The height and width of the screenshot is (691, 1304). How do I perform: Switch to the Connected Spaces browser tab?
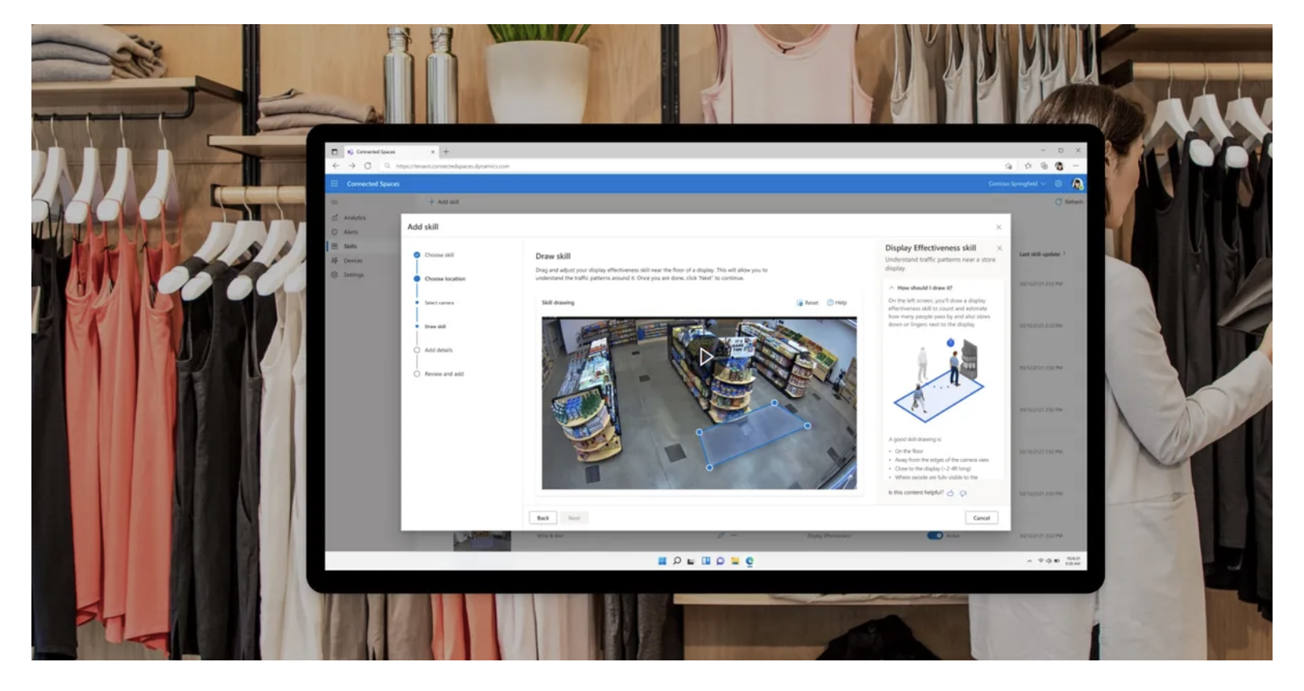[379, 151]
